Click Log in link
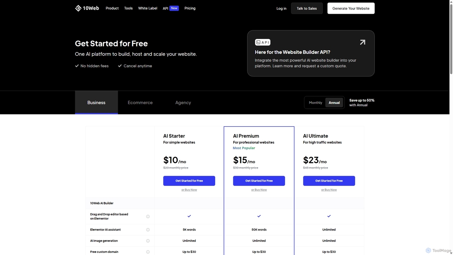This screenshot has height=255, width=453. [x=281, y=8]
